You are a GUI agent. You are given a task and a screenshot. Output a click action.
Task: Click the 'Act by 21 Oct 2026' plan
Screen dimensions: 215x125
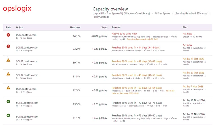point(193,59)
